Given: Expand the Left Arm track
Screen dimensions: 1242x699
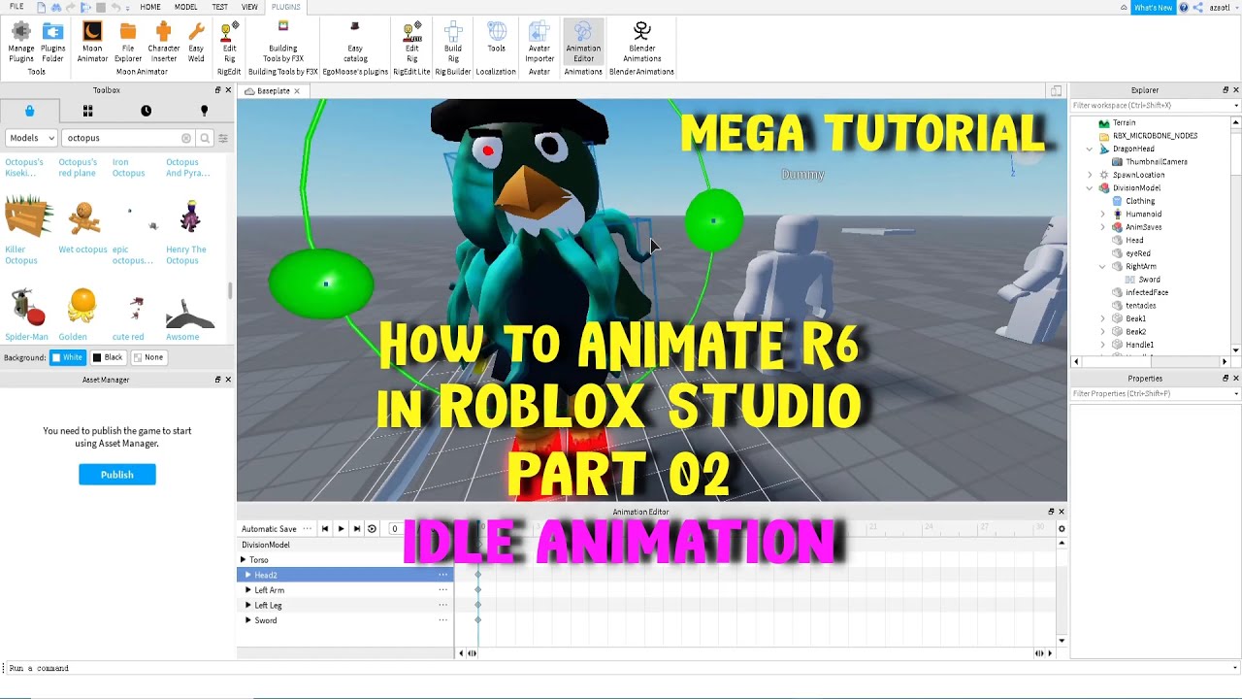Looking at the screenshot, I should [248, 590].
